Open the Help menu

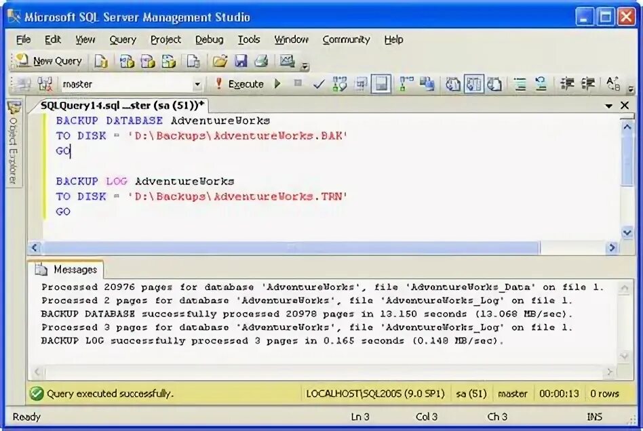393,39
